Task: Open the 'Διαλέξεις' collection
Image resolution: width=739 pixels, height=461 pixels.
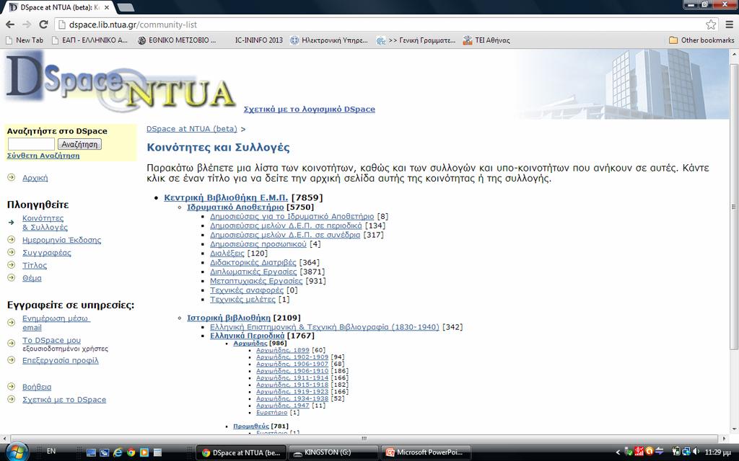Action: [227, 253]
